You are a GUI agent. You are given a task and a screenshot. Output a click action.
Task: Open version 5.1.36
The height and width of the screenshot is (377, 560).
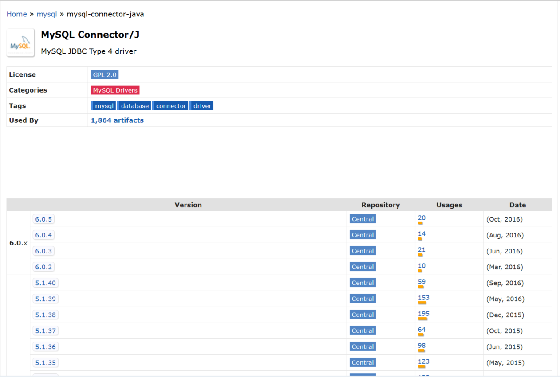(46, 347)
